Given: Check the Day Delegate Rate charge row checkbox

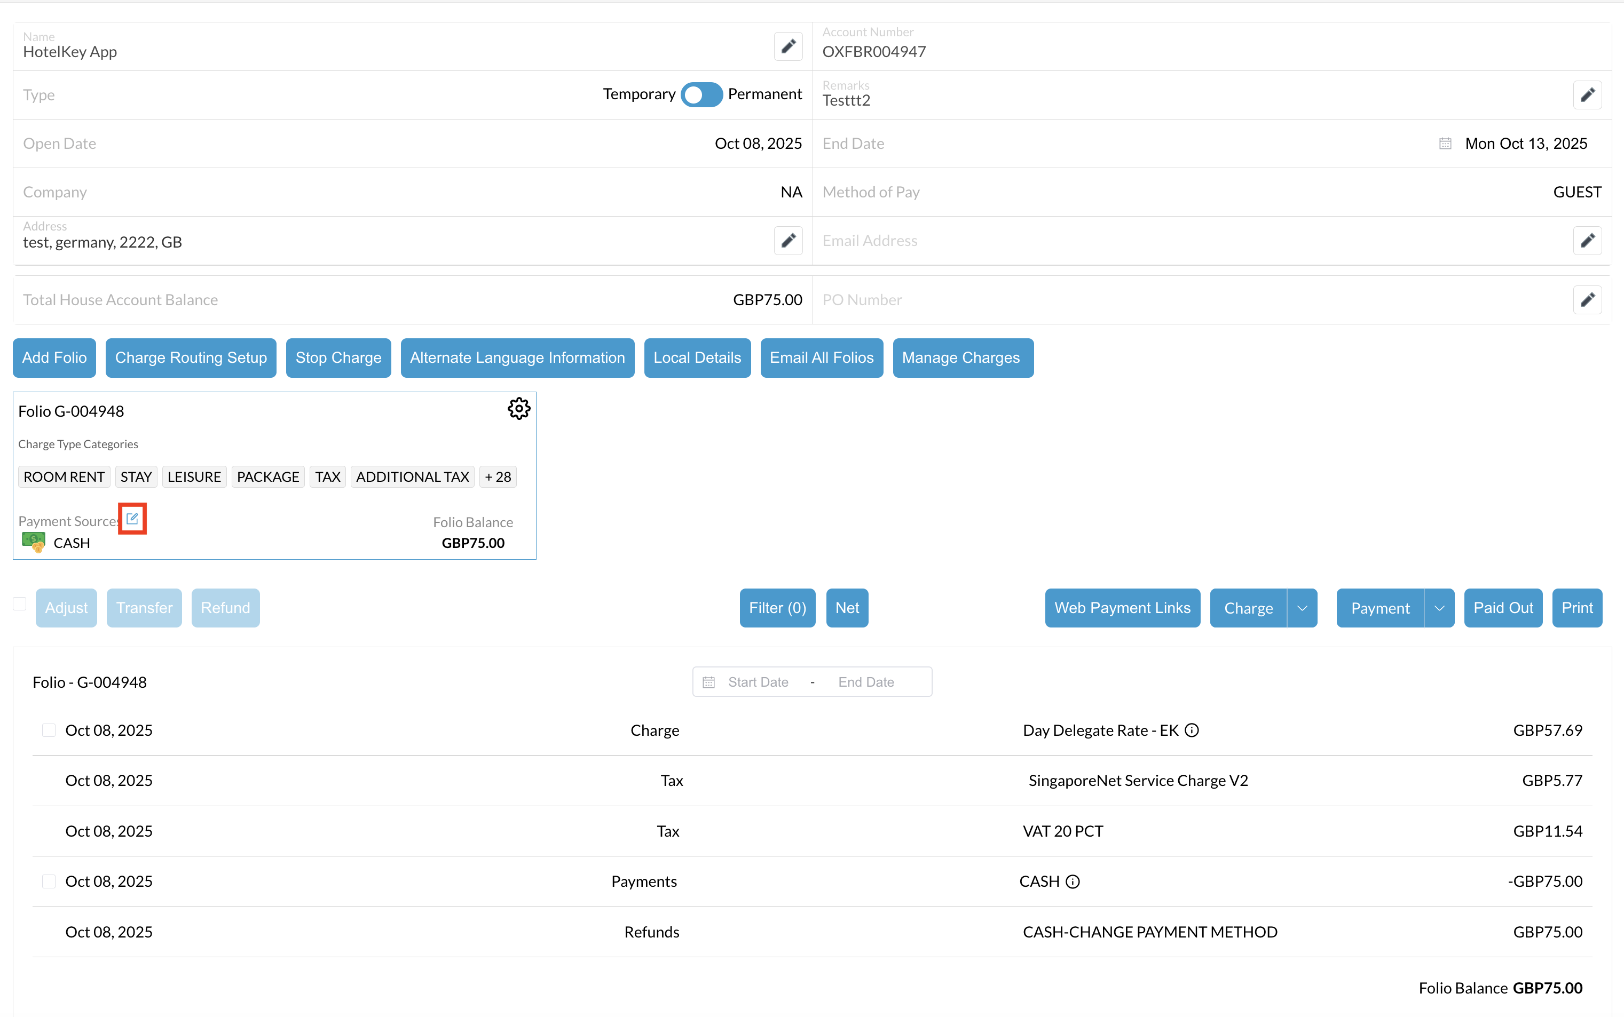Looking at the screenshot, I should click(x=49, y=730).
